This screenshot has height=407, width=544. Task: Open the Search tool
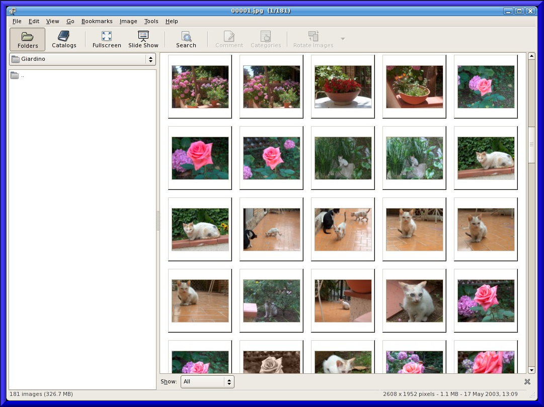tap(186, 39)
